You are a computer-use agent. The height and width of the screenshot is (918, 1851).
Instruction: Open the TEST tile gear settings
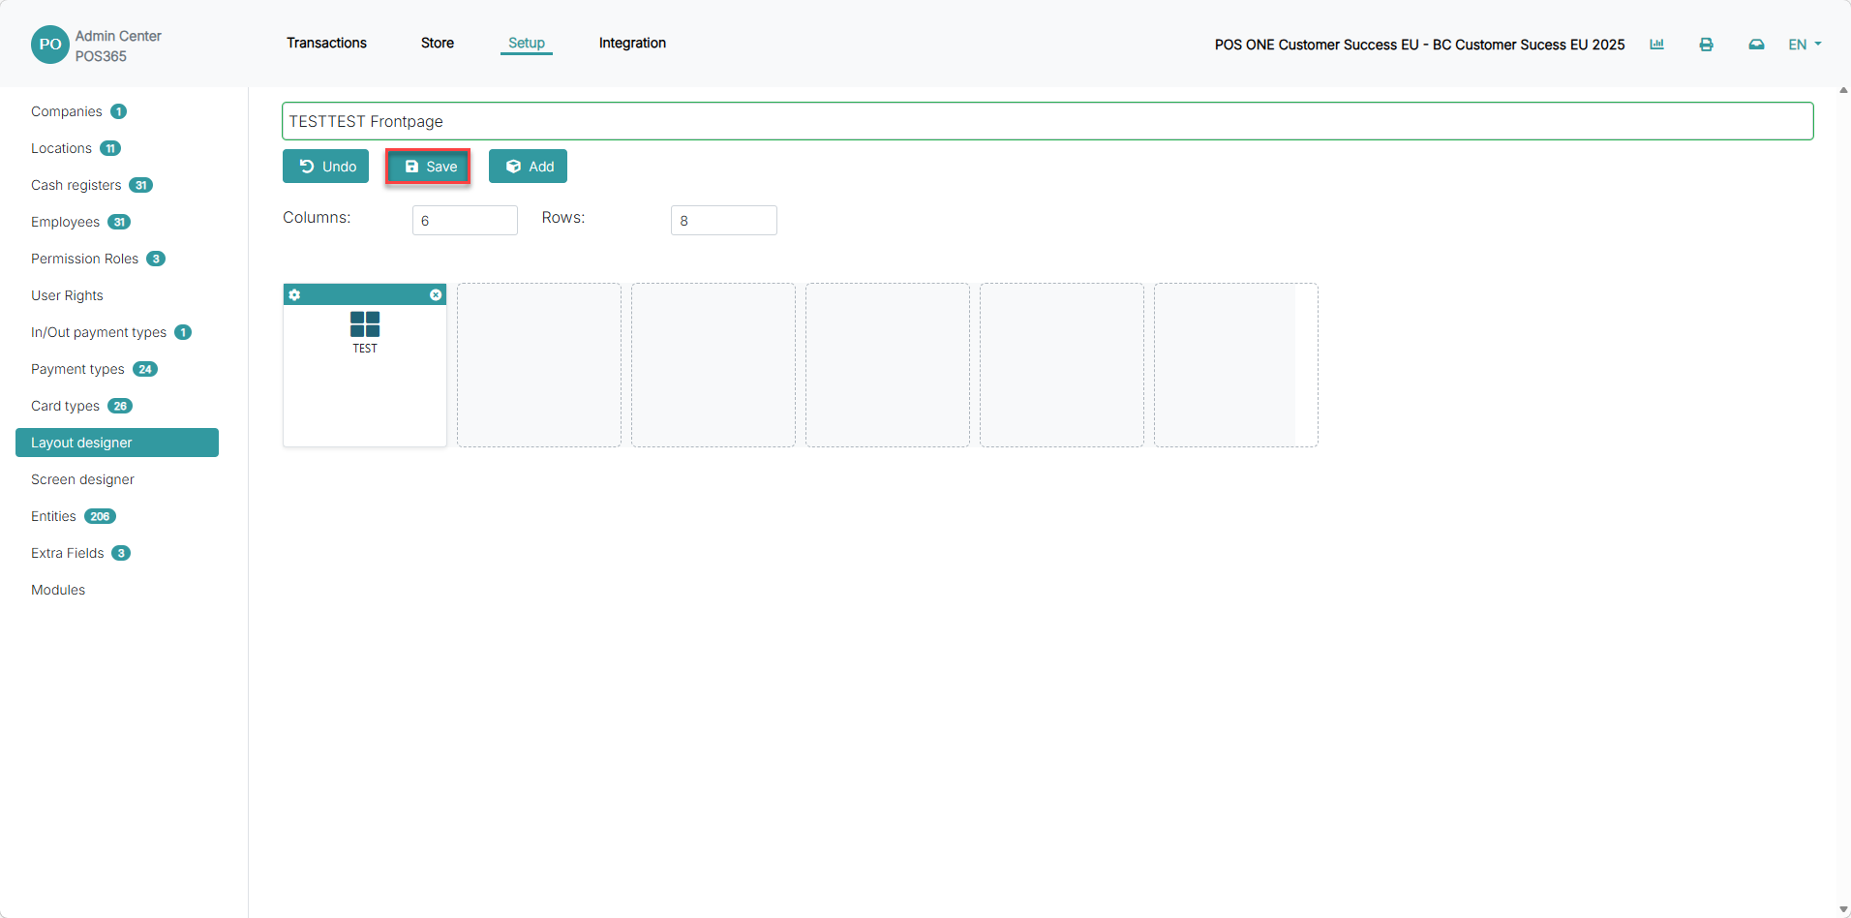pos(294,295)
